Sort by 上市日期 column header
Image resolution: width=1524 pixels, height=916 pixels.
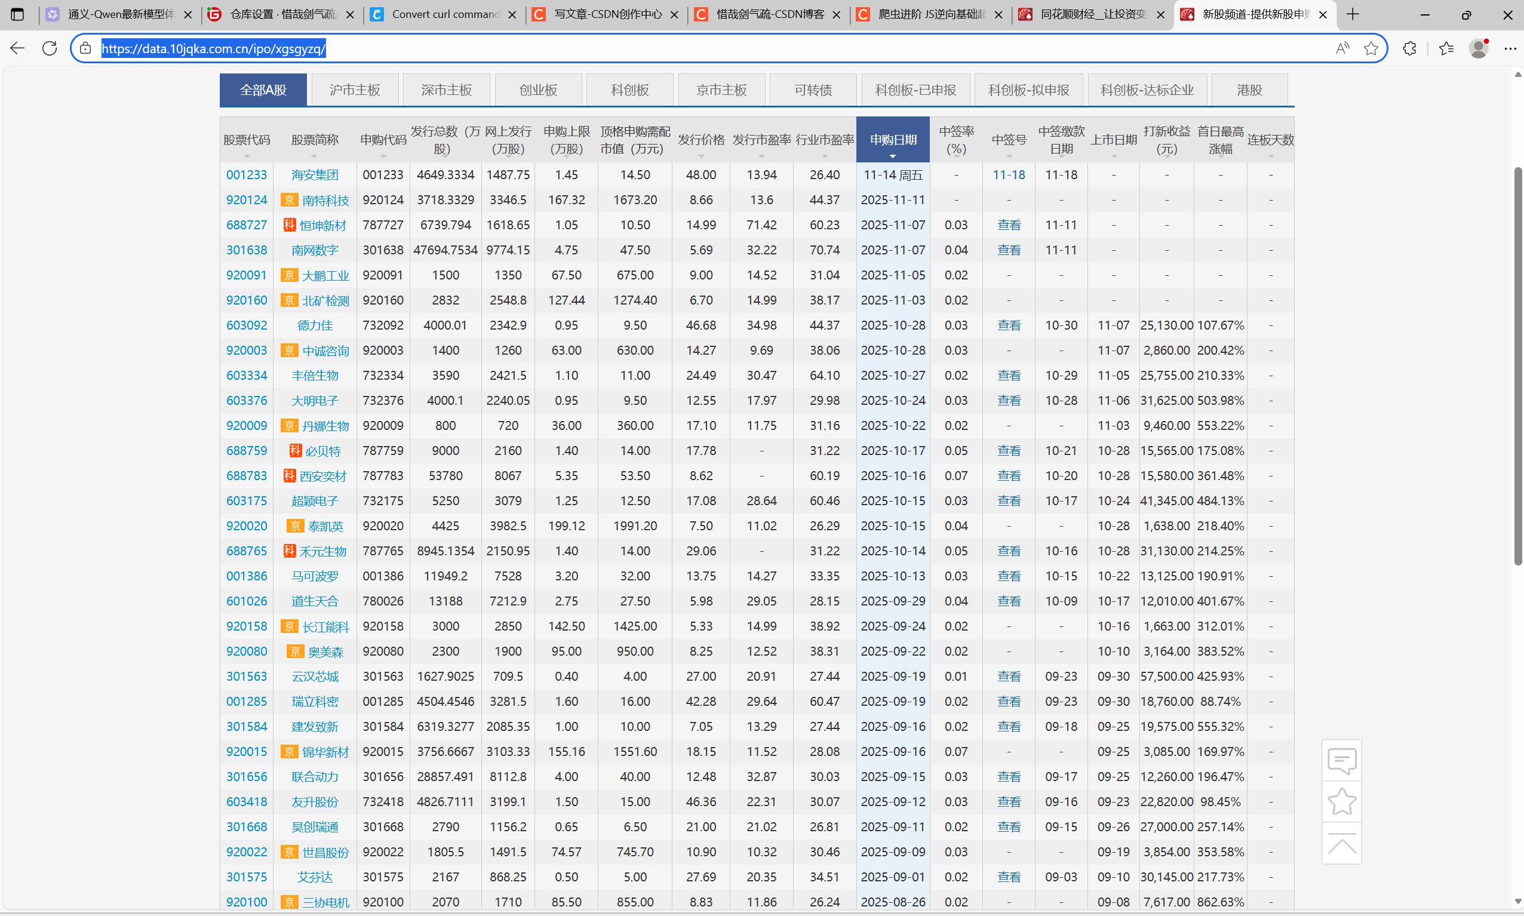(1113, 140)
